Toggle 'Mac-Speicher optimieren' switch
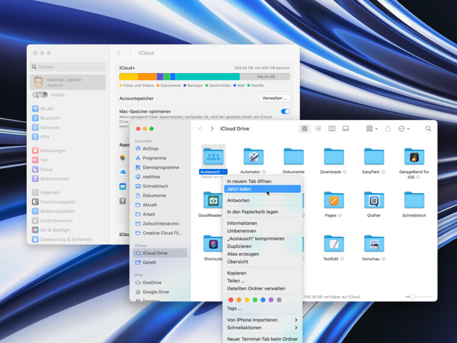Screen dimensions: 457x343 pos(285,112)
